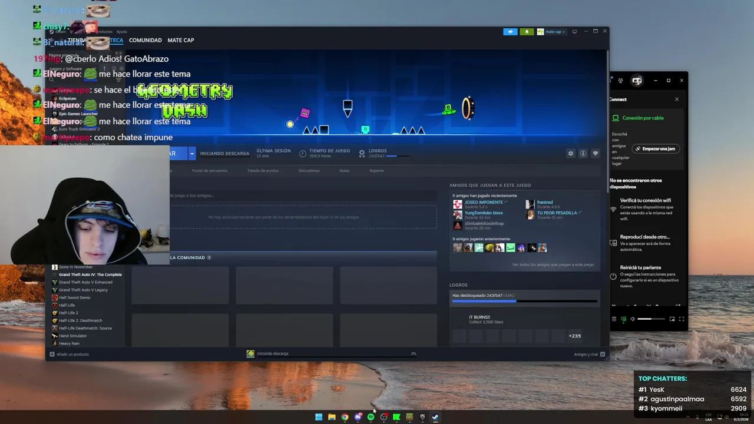Open Amigos y chat panel

(x=589, y=354)
